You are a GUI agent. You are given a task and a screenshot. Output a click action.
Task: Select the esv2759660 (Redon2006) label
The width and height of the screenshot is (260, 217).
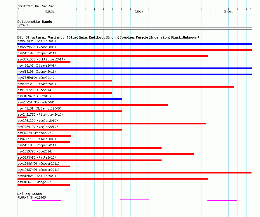[x=37, y=47]
